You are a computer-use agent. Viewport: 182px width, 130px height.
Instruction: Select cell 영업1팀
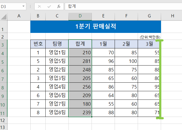coord(57,52)
